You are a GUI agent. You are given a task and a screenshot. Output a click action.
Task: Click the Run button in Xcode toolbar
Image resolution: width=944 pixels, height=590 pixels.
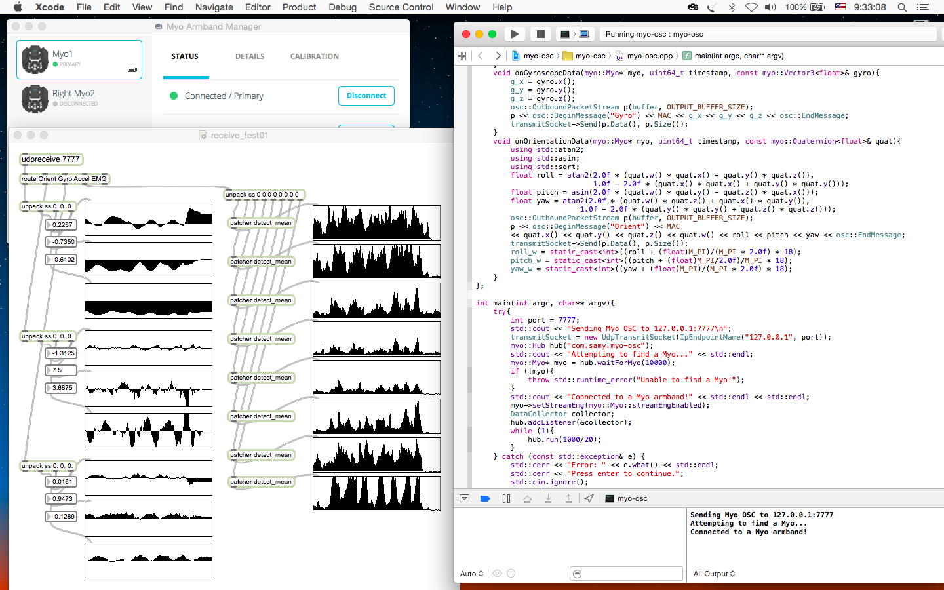(x=515, y=34)
